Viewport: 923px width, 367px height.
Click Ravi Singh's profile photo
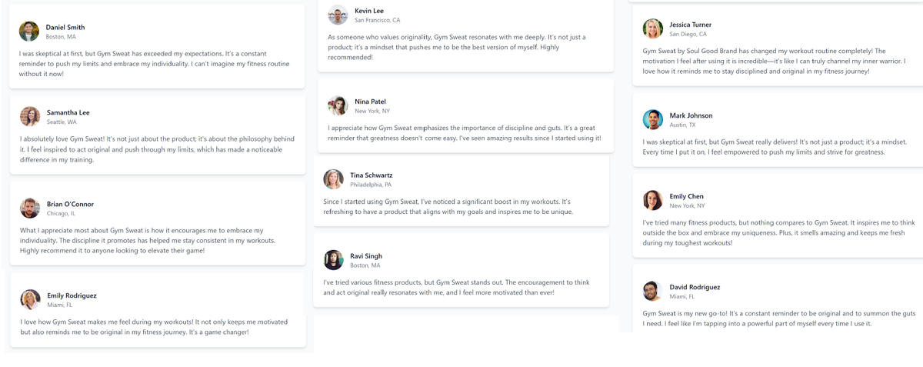pos(333,260)
